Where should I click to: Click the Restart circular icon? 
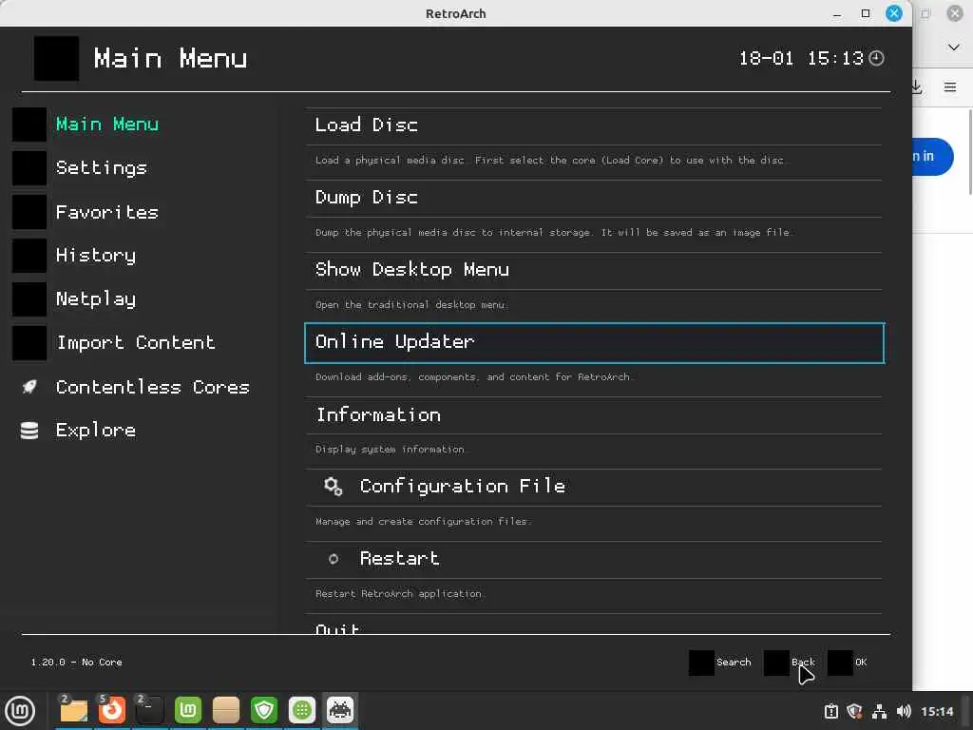[334, 559]
